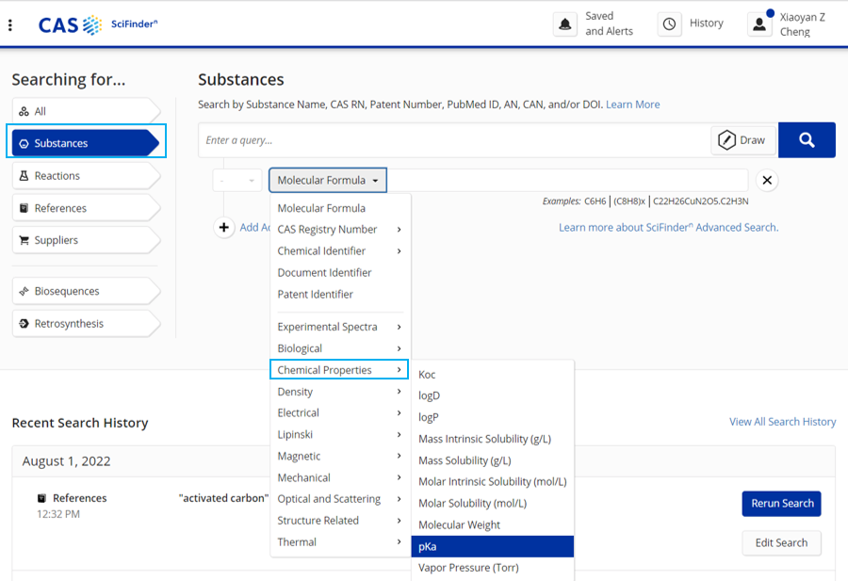This screenshot has height=581, width=848.
Task: Click the magnifier search button
Action: (807, 140)
